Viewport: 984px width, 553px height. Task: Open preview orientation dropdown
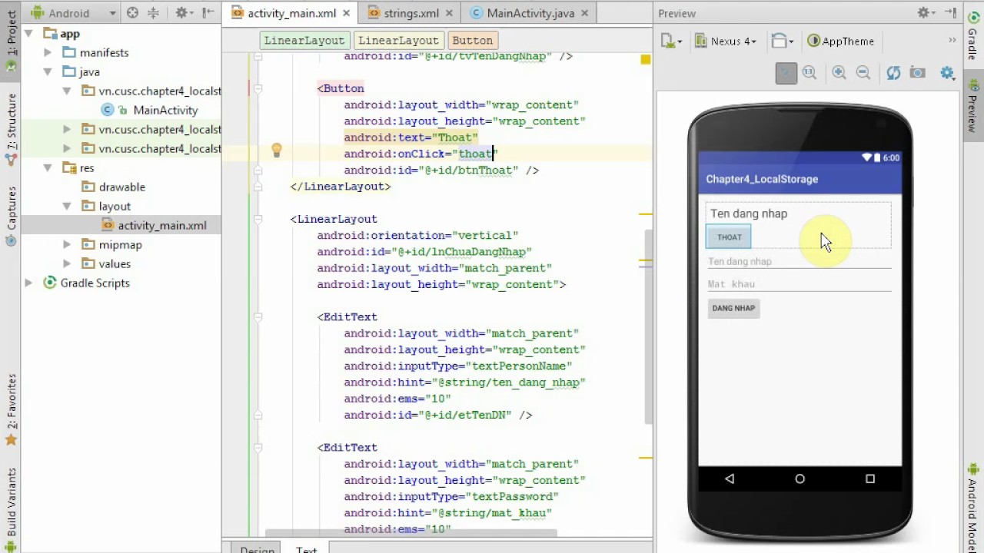pos(783,41)
